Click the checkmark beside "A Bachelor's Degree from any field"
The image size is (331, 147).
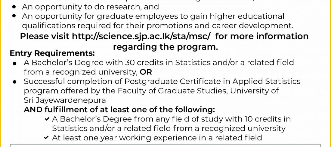click(47, 119)
